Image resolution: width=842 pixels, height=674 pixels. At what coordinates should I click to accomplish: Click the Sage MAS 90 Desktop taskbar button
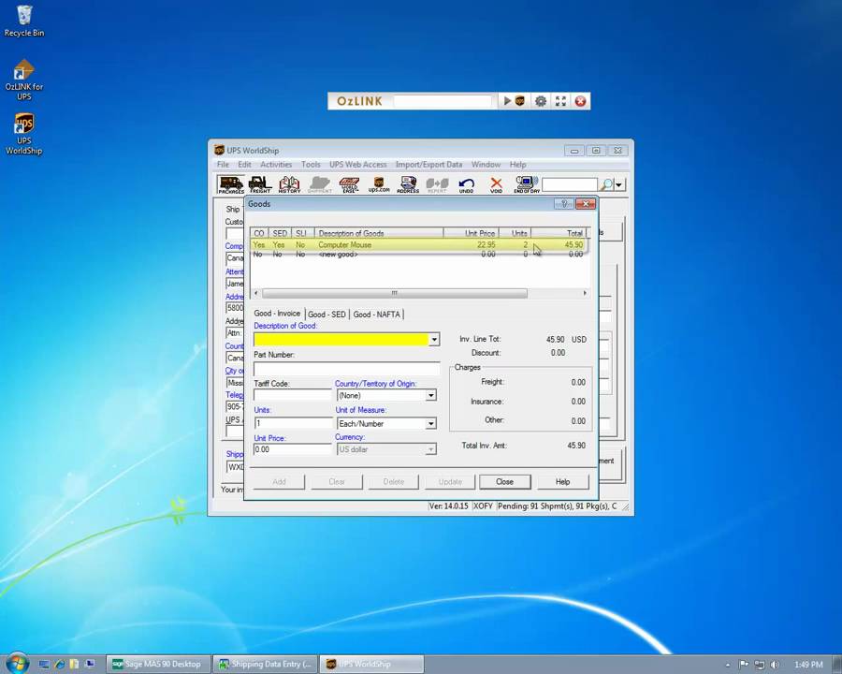[x=157, y=665]
